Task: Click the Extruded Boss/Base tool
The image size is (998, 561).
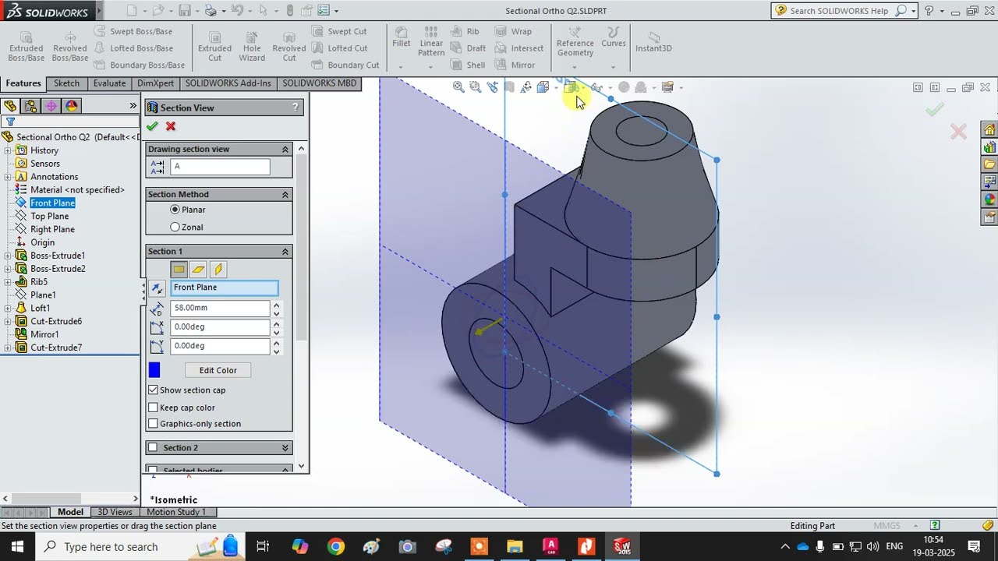Action: [26, 47]
